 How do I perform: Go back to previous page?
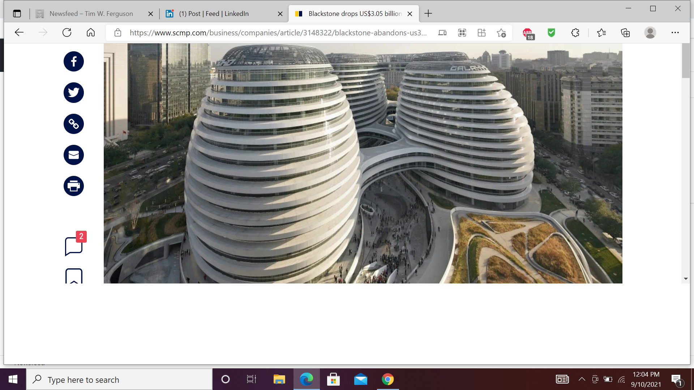tap(19, 33)
